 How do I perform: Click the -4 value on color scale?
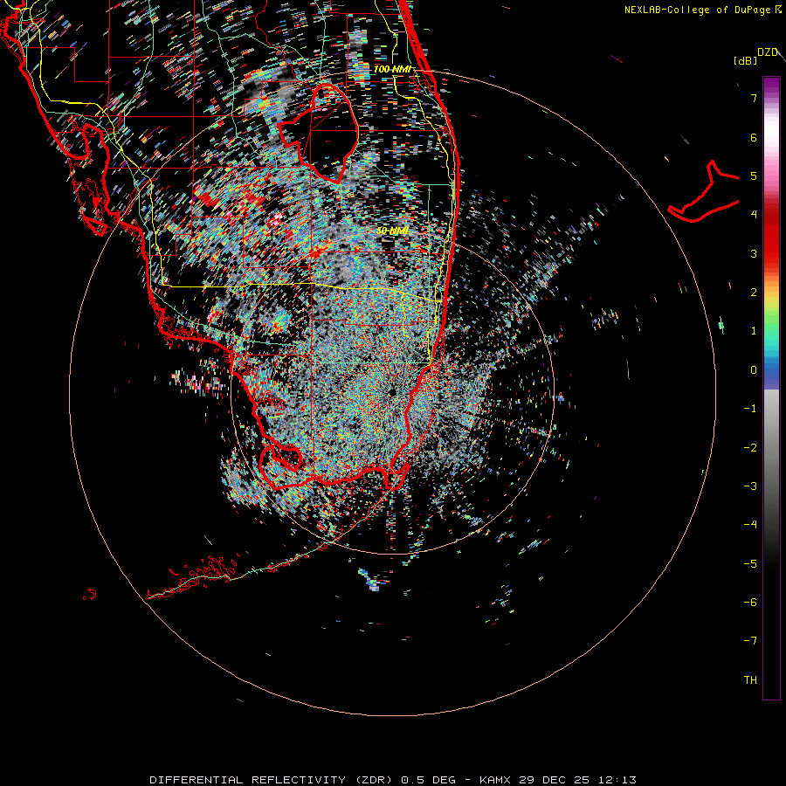(750, 524)
